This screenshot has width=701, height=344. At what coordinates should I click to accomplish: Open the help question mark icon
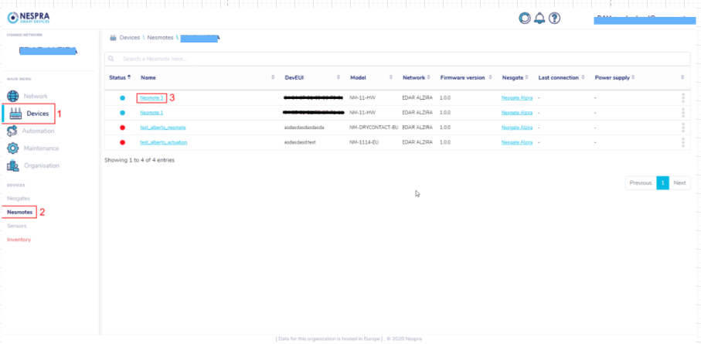click(x=554, y=18)
